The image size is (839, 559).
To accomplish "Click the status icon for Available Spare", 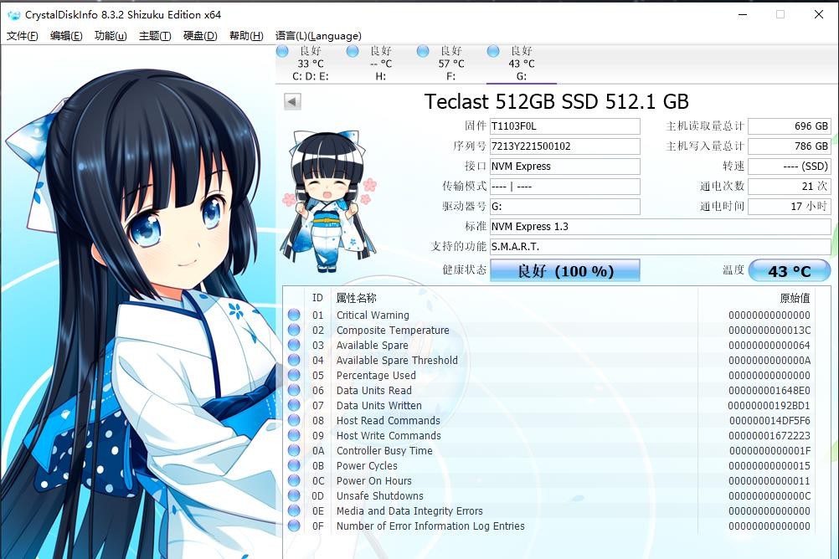I will coord(294,345).
